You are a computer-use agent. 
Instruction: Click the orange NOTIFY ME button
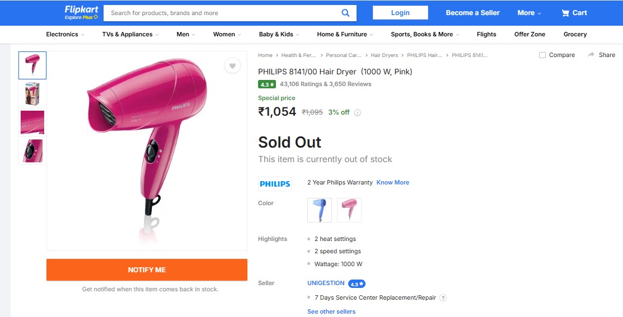[x=147, y=269]
